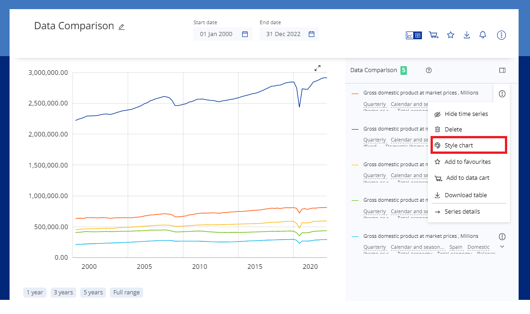Screen dimensions: 530x314
Task: Switch to chart view
Action: click(410, 35)
